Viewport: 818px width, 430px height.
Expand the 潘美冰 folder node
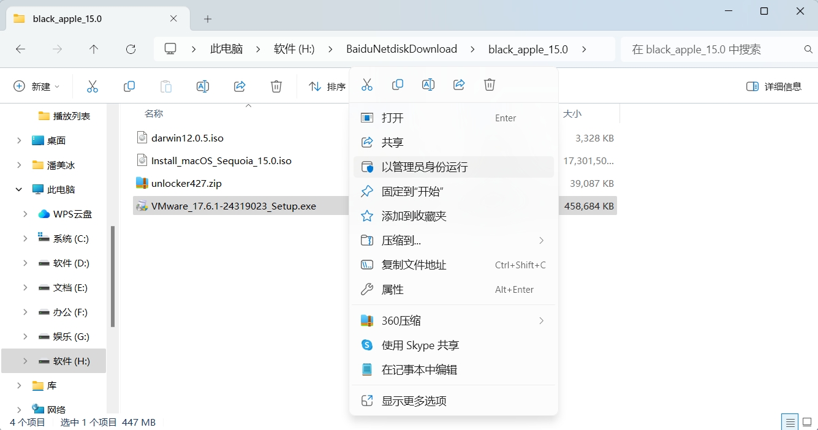coord(20,165)
